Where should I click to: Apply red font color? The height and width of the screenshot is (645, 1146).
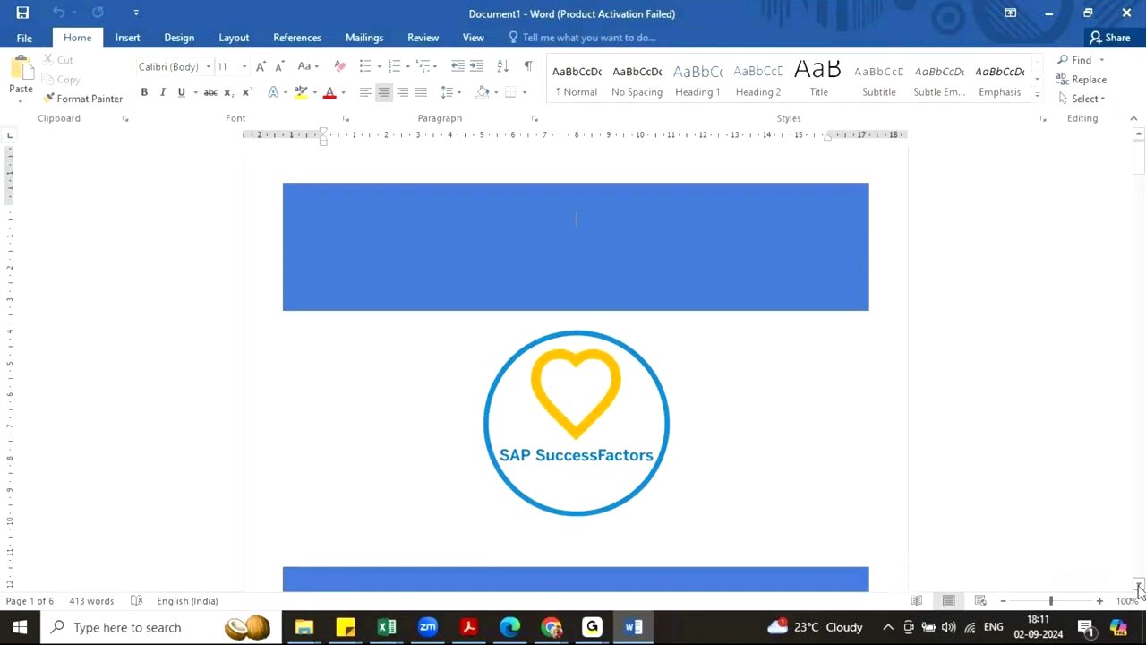point(329,92)
